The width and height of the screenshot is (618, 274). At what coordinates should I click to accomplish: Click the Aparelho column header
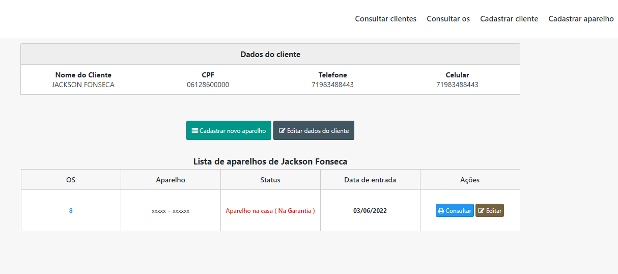pyautogui.click(x=171, y=180)
